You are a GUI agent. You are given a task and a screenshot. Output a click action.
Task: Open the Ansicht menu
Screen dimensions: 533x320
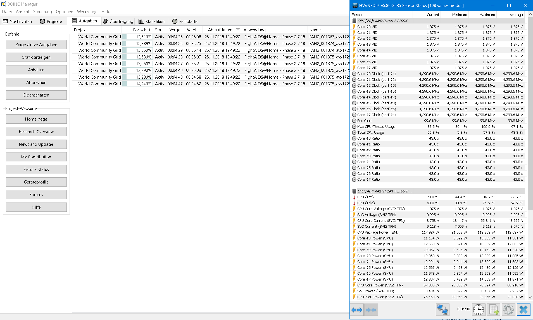point(23,12)
